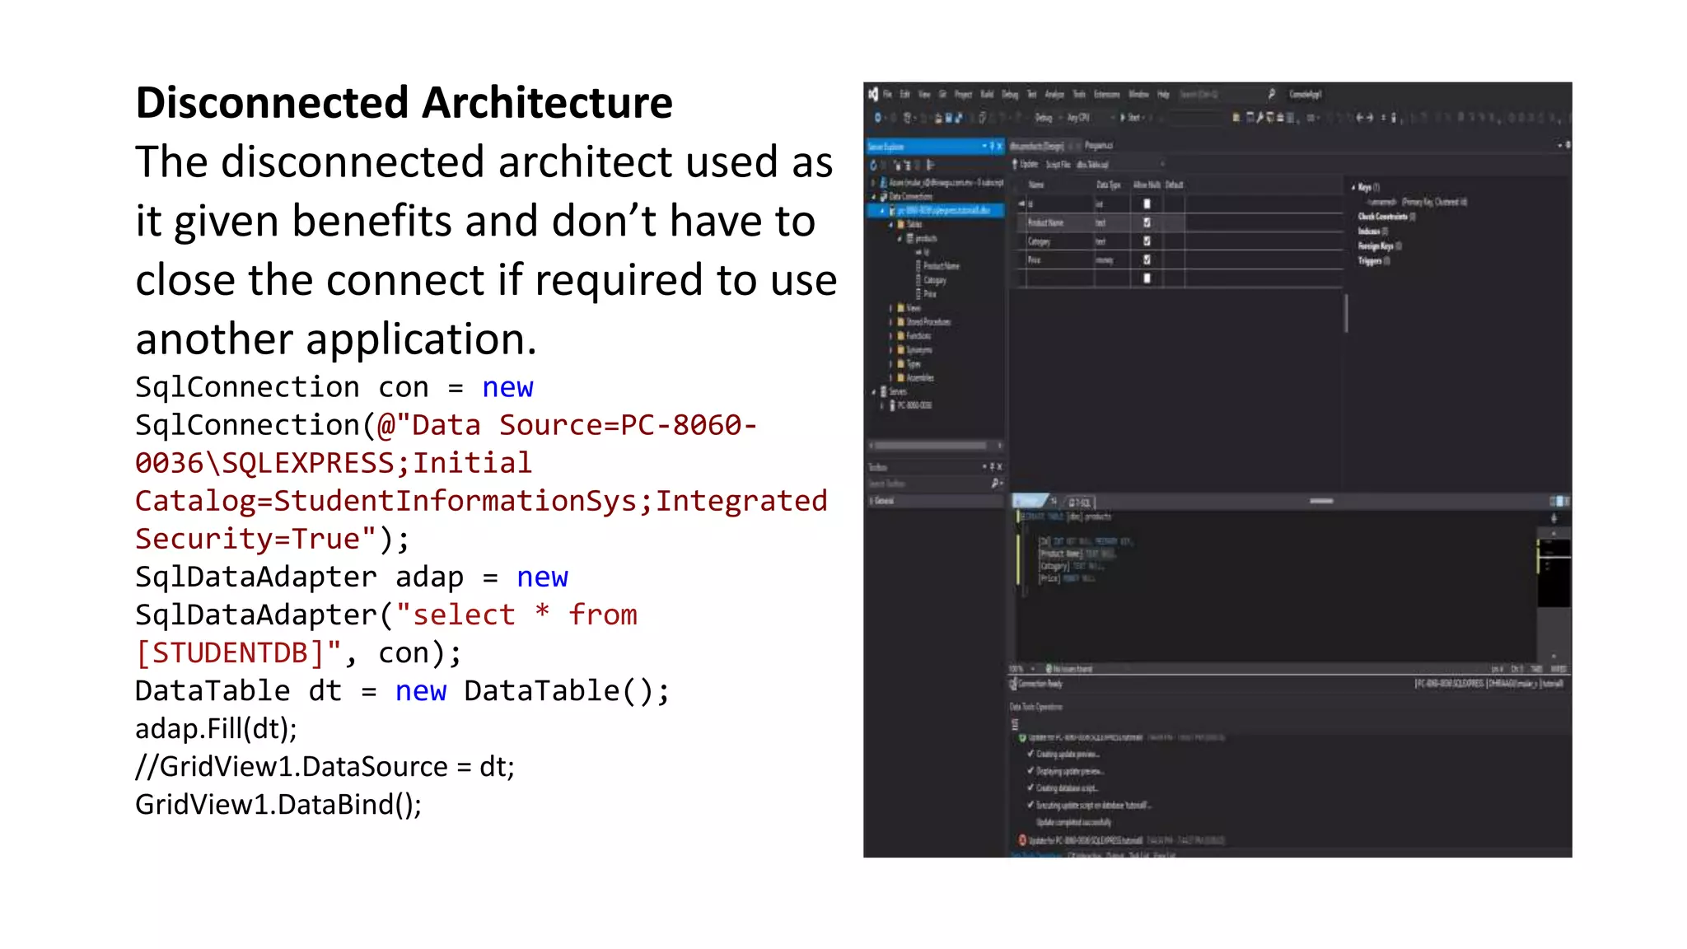
Task: Expand the Functions folder
Action: [890, 336]
